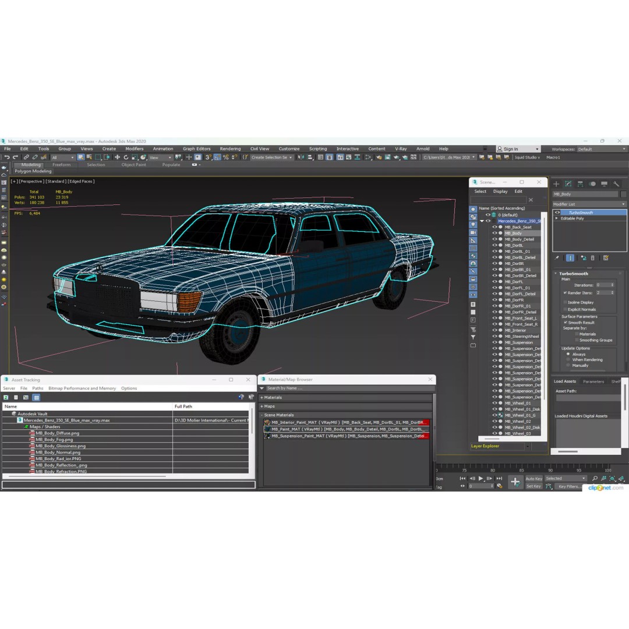Open the Graph Editors menu

pyautogui.click(x=197, y=149)
